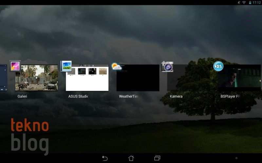Select the "WeatherTime" text label
This screenshot has height=163, width=262.
coord(129,96)
